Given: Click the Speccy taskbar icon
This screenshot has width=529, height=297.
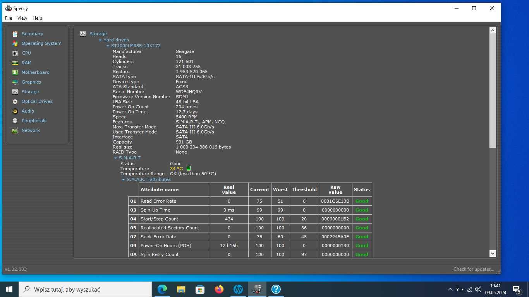Looking at the screenshot, I should click(257, 289).
